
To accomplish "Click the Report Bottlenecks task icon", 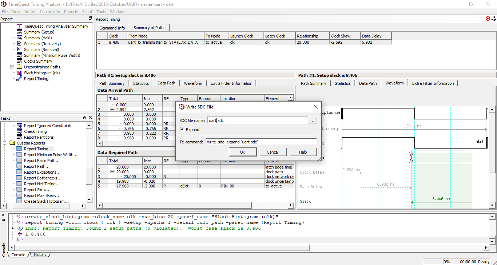I will pos(19,178).
